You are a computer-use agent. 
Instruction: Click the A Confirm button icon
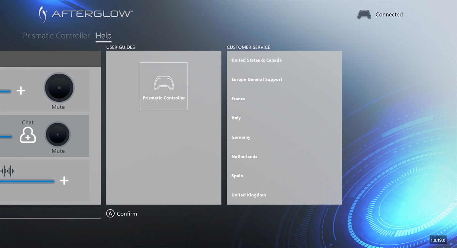pos(110,214)
